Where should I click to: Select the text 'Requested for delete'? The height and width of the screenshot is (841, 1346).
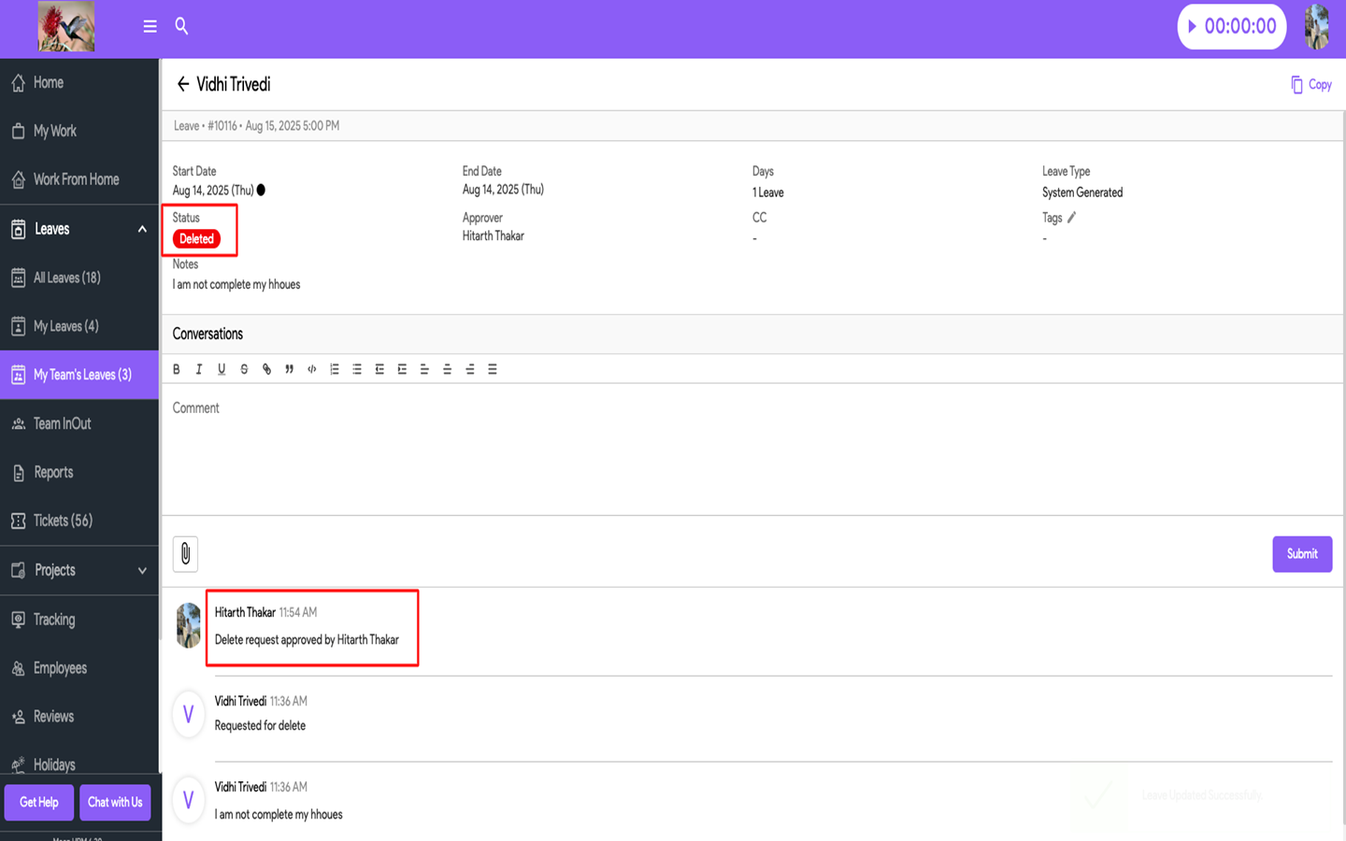[x=260, y=726]
